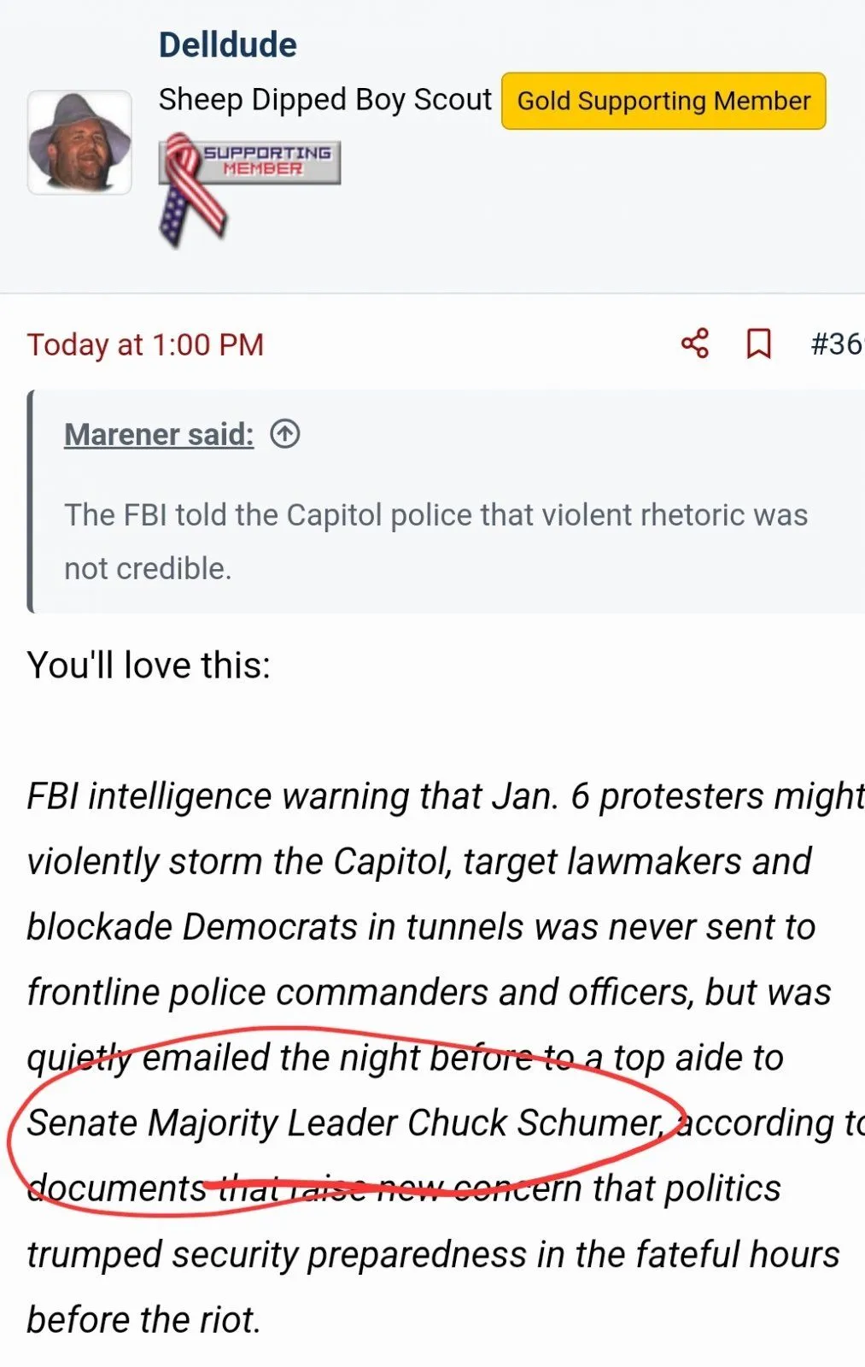Click the You'll love this text
The image size is (865, 1367).
click(x=149, y=665)
